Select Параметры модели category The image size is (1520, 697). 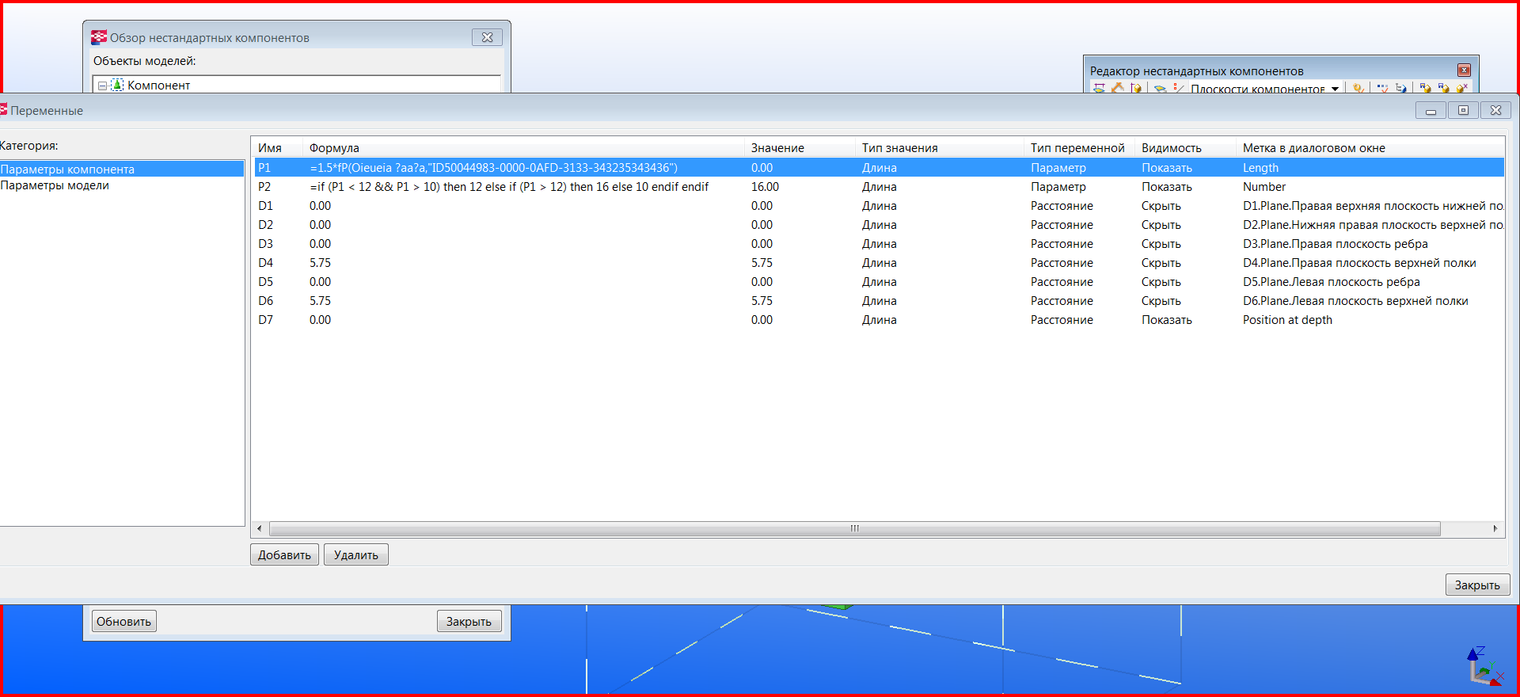(x=55, y=185)
